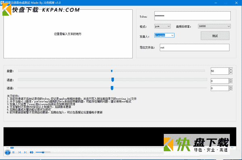
Task: Click the 导出文件名 input field
Action: click(x=194, y=47)
